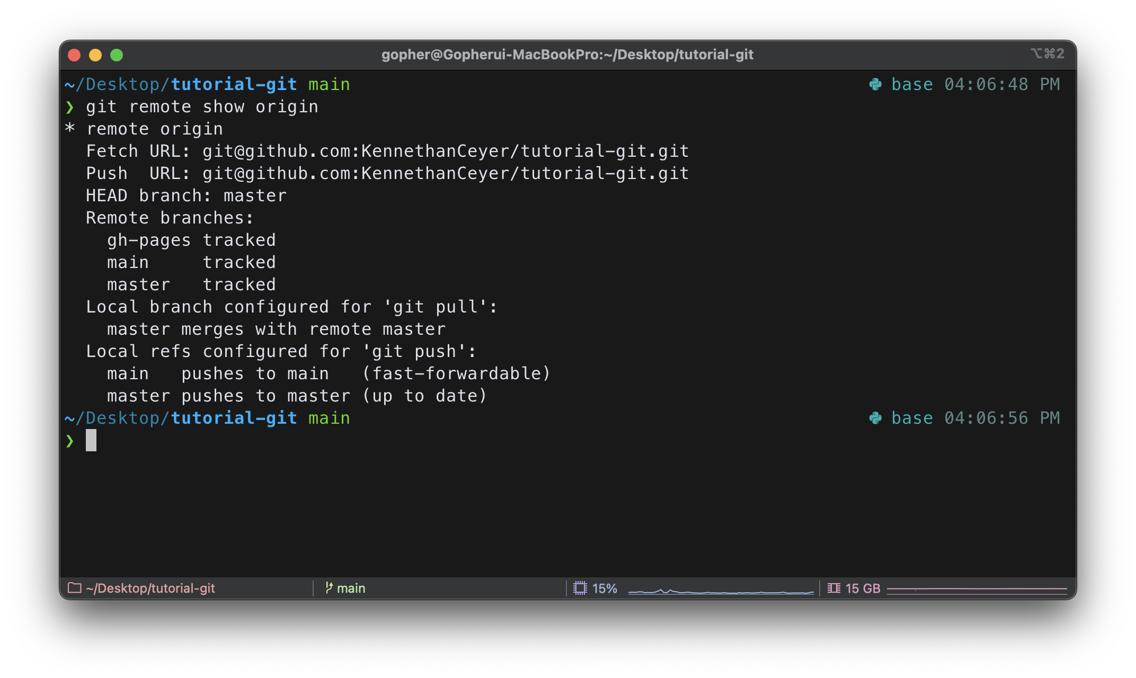Click the ~/Desktop/tutorial-git path in status bar
1136x678 pixels.
point(150,588)
